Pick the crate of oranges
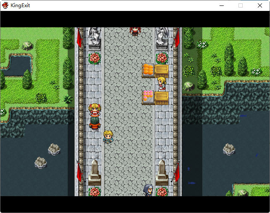 pos(148,70)
